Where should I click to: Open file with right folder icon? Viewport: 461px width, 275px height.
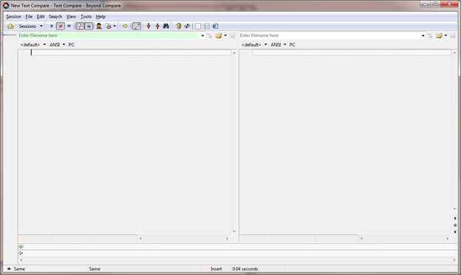coord(439,35)
